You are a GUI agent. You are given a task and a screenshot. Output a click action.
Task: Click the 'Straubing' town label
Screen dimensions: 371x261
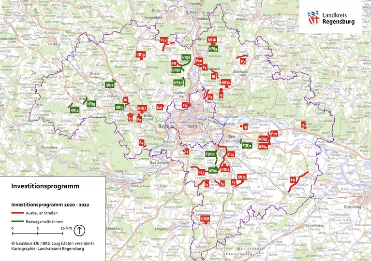353,206
